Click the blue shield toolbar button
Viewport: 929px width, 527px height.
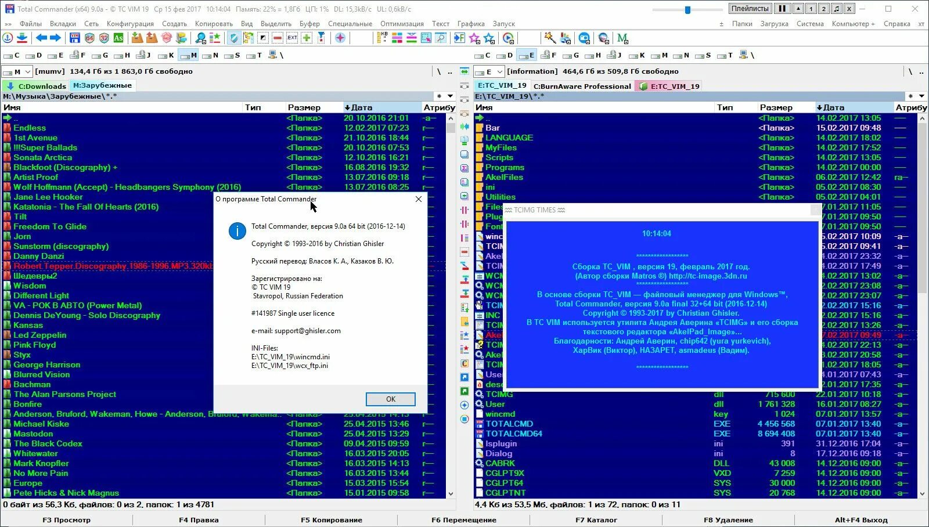[x=234, y=38]
